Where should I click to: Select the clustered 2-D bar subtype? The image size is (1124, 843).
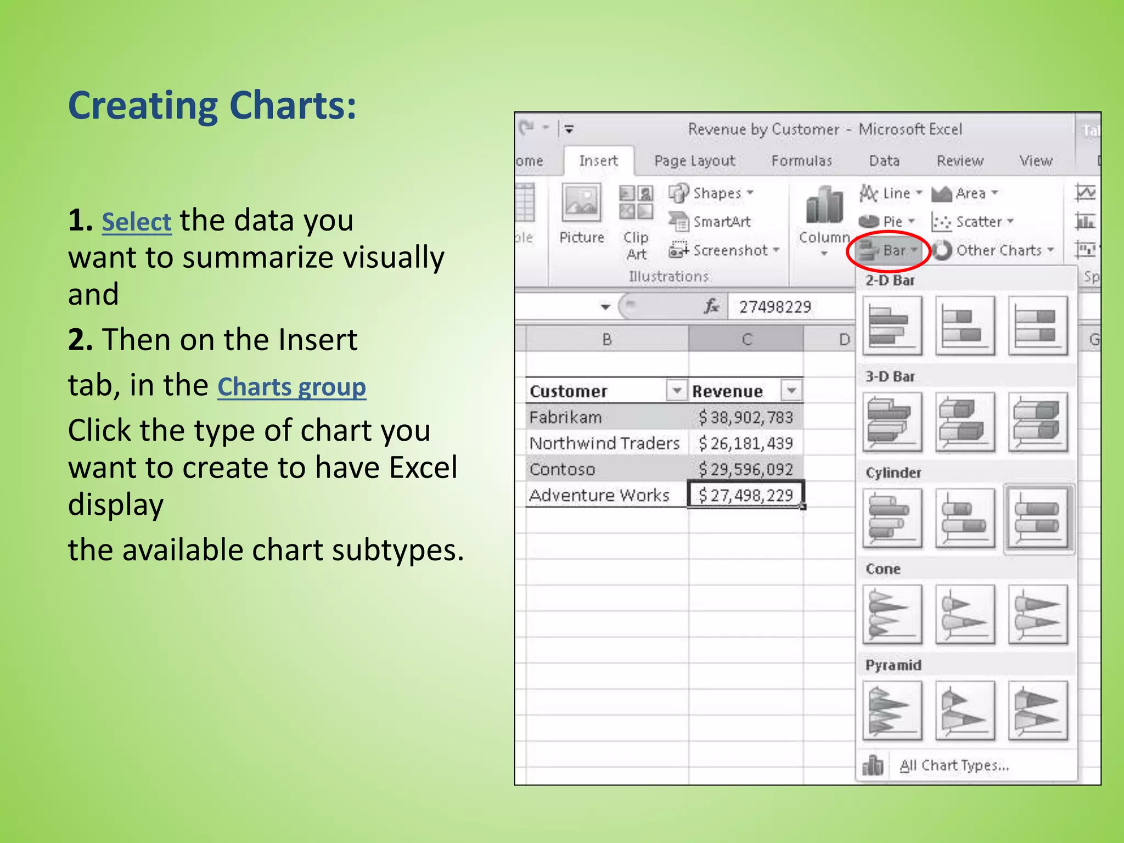(892, 325)
